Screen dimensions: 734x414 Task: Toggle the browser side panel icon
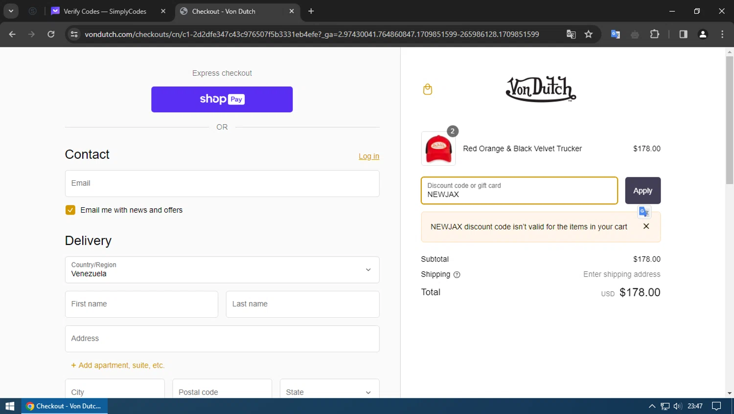point(684,34)
